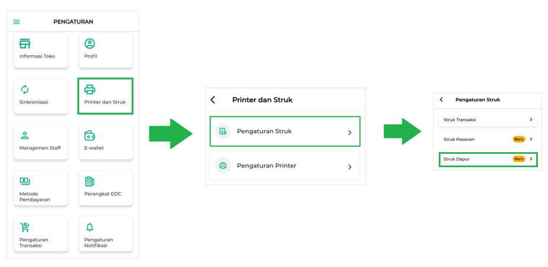548x267 pixels.
Task: Open the hamburger menu in Pengaturan
Action: [17, 22]
